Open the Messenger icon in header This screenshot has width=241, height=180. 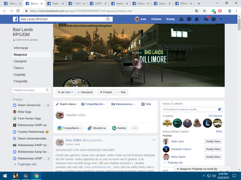(x=189, y=19)
